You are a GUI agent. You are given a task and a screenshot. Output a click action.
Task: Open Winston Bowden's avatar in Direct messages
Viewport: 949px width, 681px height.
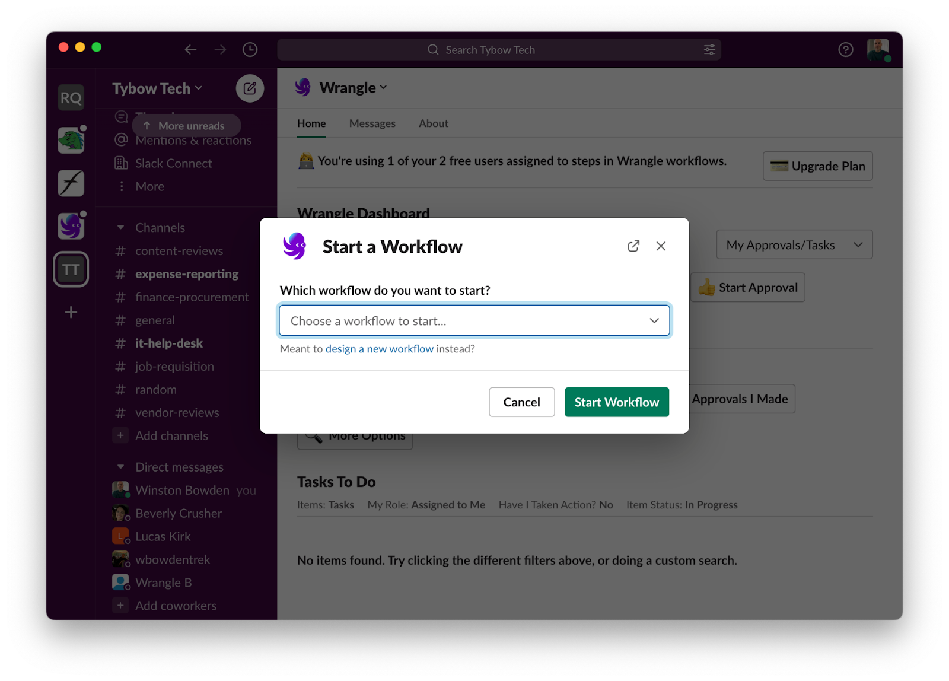[120, 490]
